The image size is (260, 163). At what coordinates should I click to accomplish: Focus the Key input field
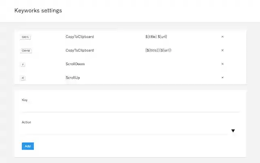coord(130,108)
